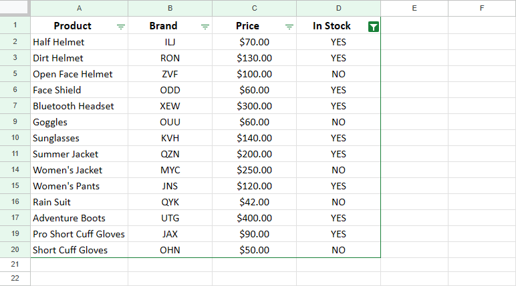
Task: Select row 21 header
Action: [15, 265]
